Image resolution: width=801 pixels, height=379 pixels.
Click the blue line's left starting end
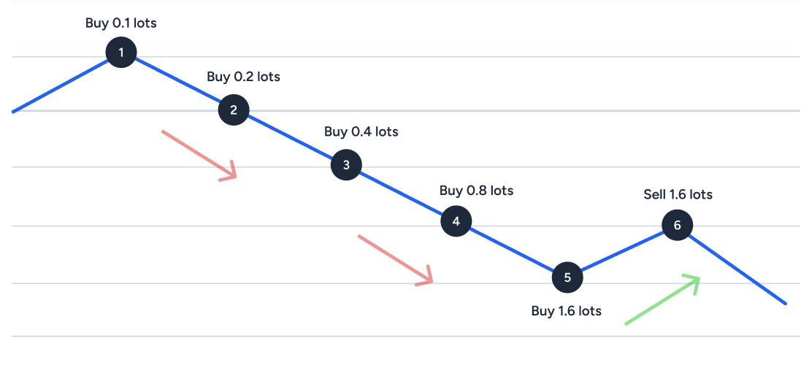[x=15, y=111]
